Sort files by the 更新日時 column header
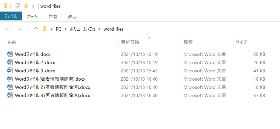The image size is (280, 129). (x=130, y=42)
